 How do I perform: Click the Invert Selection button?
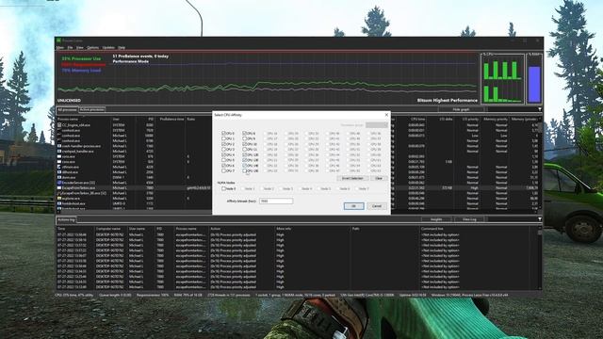click(x=352, y=178)
